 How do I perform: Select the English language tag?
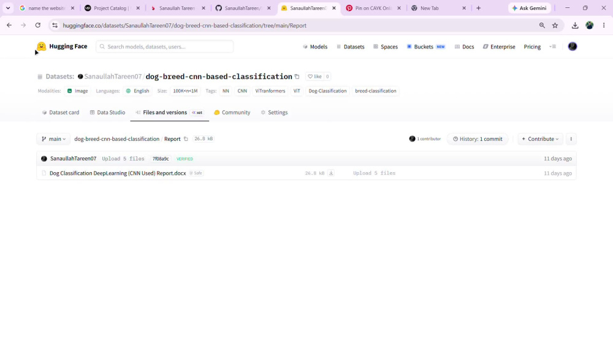click(x=137, y=91)
